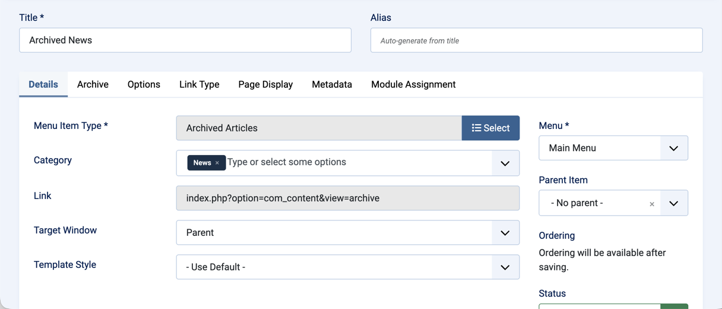Click the Archived Articles menu item type field

[x=319, y=128]
